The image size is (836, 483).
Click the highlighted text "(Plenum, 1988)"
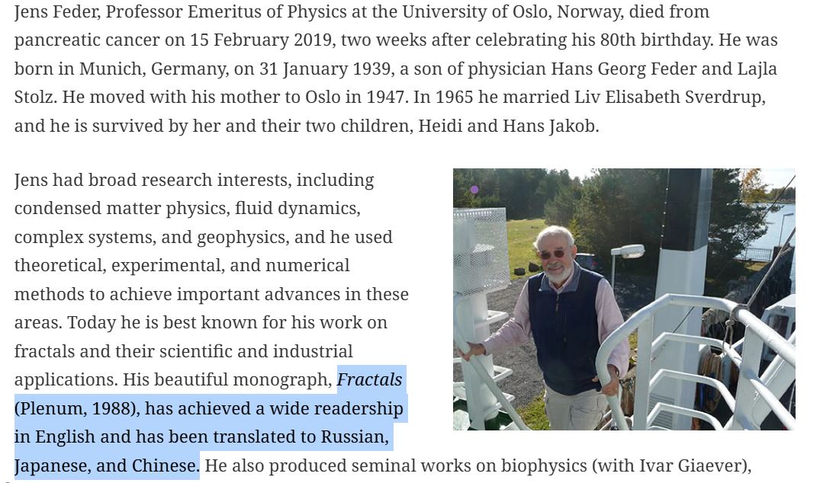click(77, 408)
